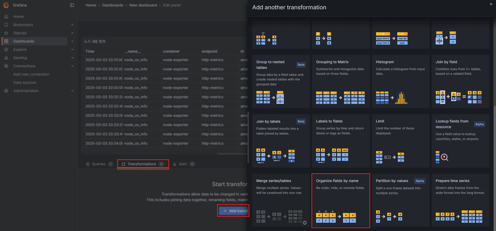Click the Alpha badge on Lookup fields
This screenshot has width=496, height=231.
(479, 124)
